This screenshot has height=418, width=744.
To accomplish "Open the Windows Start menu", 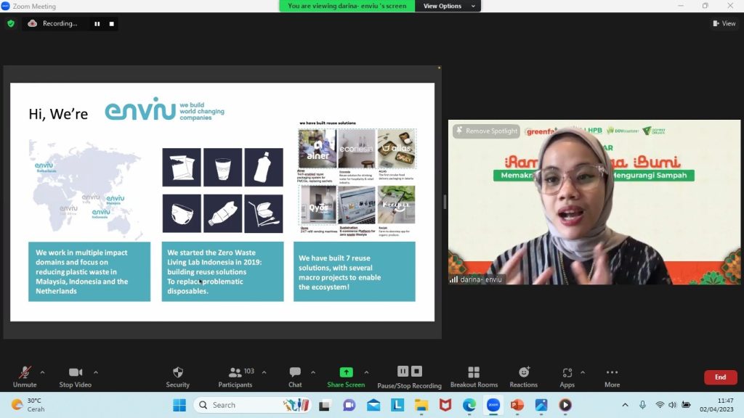I will point(179,405).
